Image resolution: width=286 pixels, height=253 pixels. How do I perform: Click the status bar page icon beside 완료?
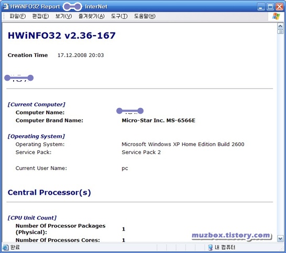5,247
